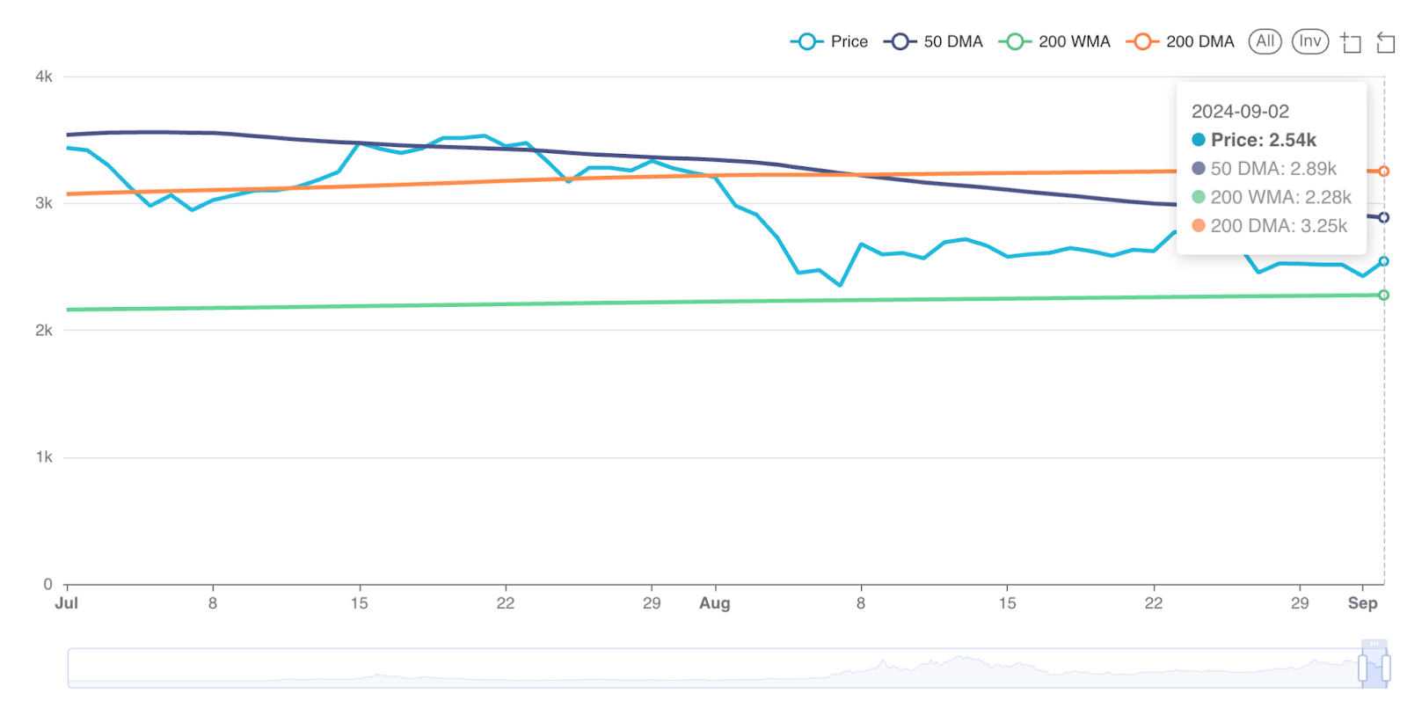
Task: Click the 200 WMA end marker circle
Action: click(x=1383, y=295)
